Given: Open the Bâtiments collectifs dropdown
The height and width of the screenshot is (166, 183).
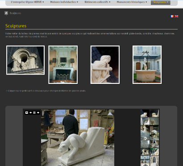Looking at the screenshot, I should click(x=97, y=2).
